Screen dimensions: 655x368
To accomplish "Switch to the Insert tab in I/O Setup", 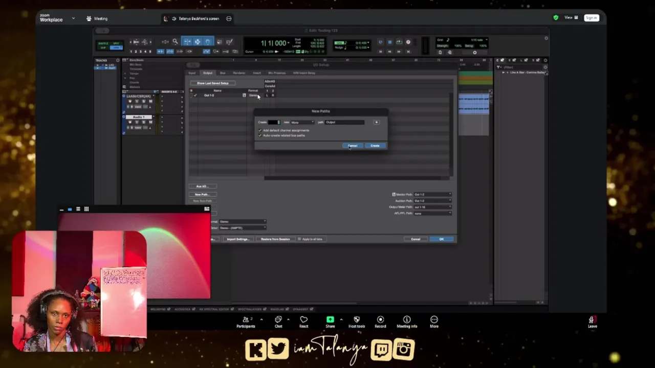I will click(257, 73).
